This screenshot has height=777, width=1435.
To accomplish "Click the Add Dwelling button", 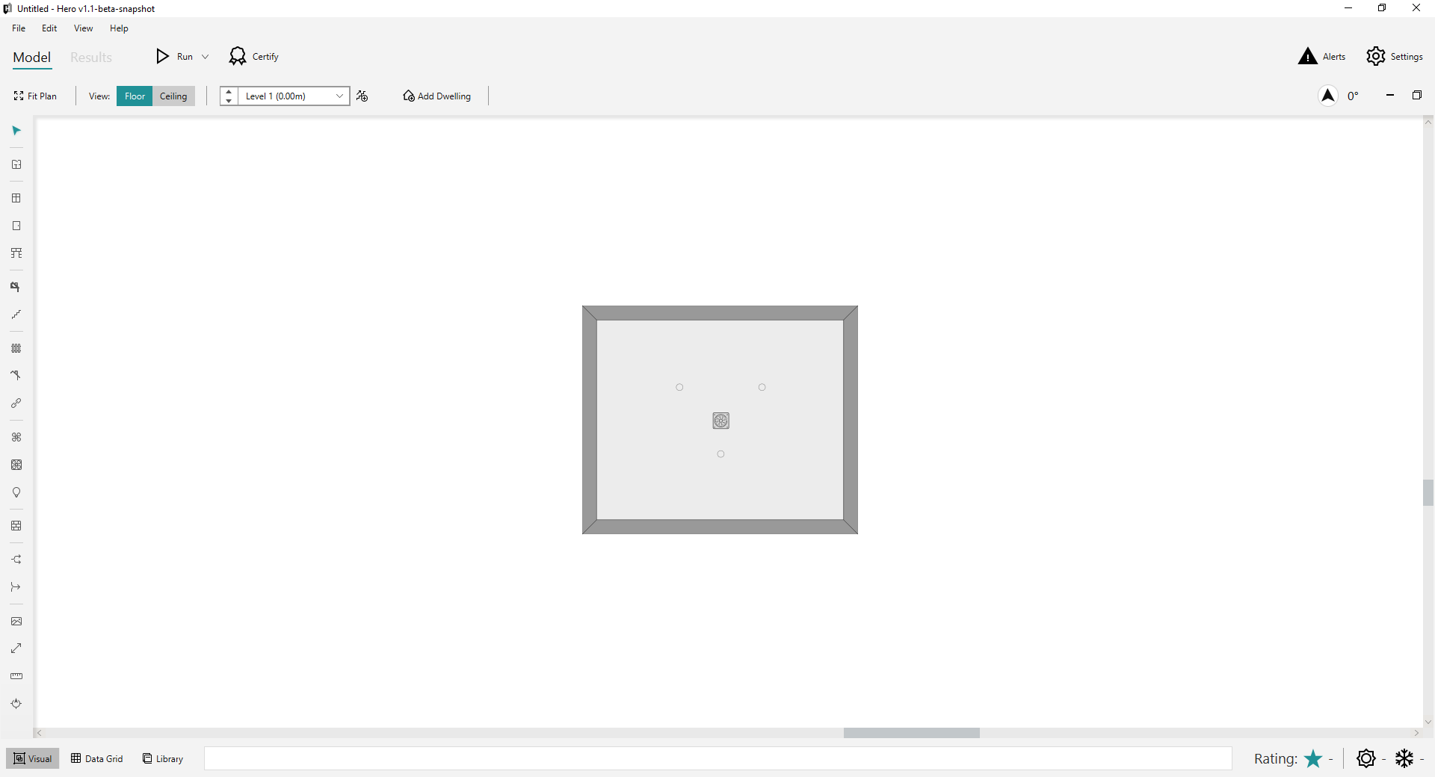I will (x=436, y=96).
